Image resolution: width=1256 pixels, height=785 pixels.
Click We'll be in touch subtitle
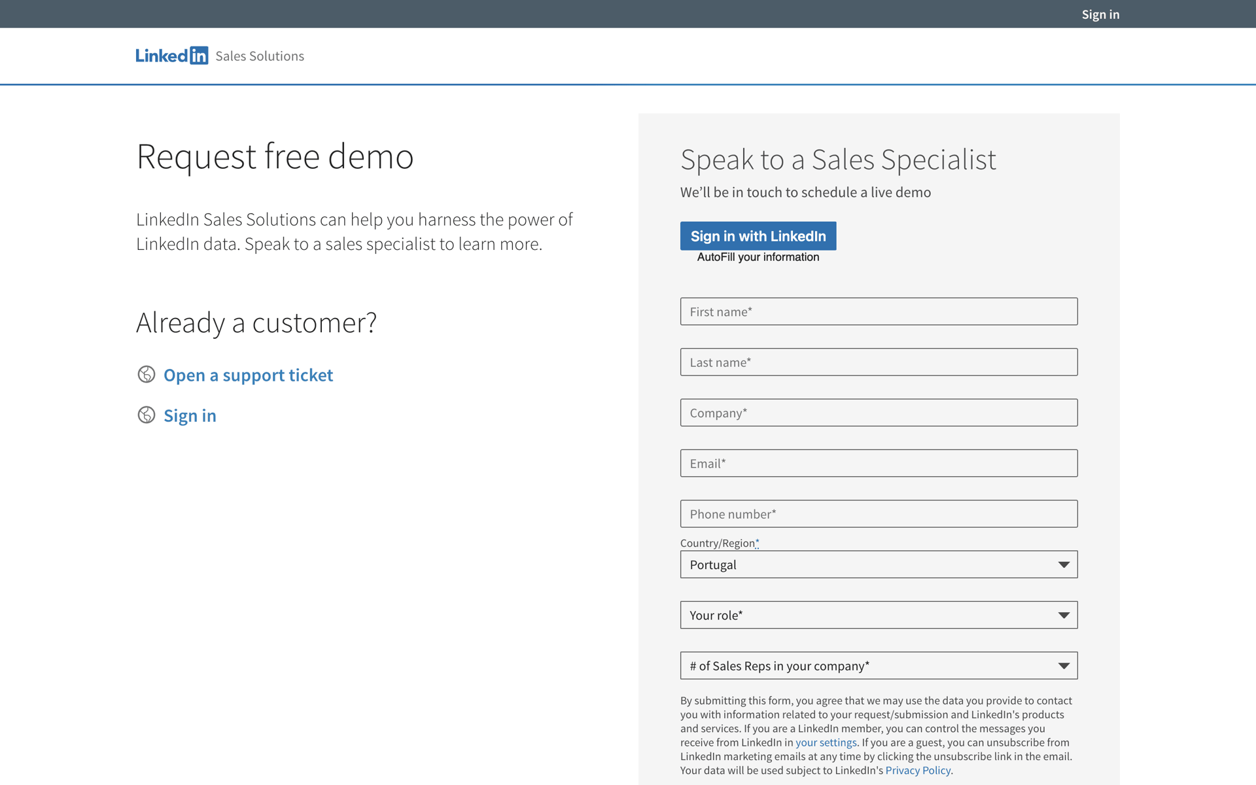coord(805,192)
